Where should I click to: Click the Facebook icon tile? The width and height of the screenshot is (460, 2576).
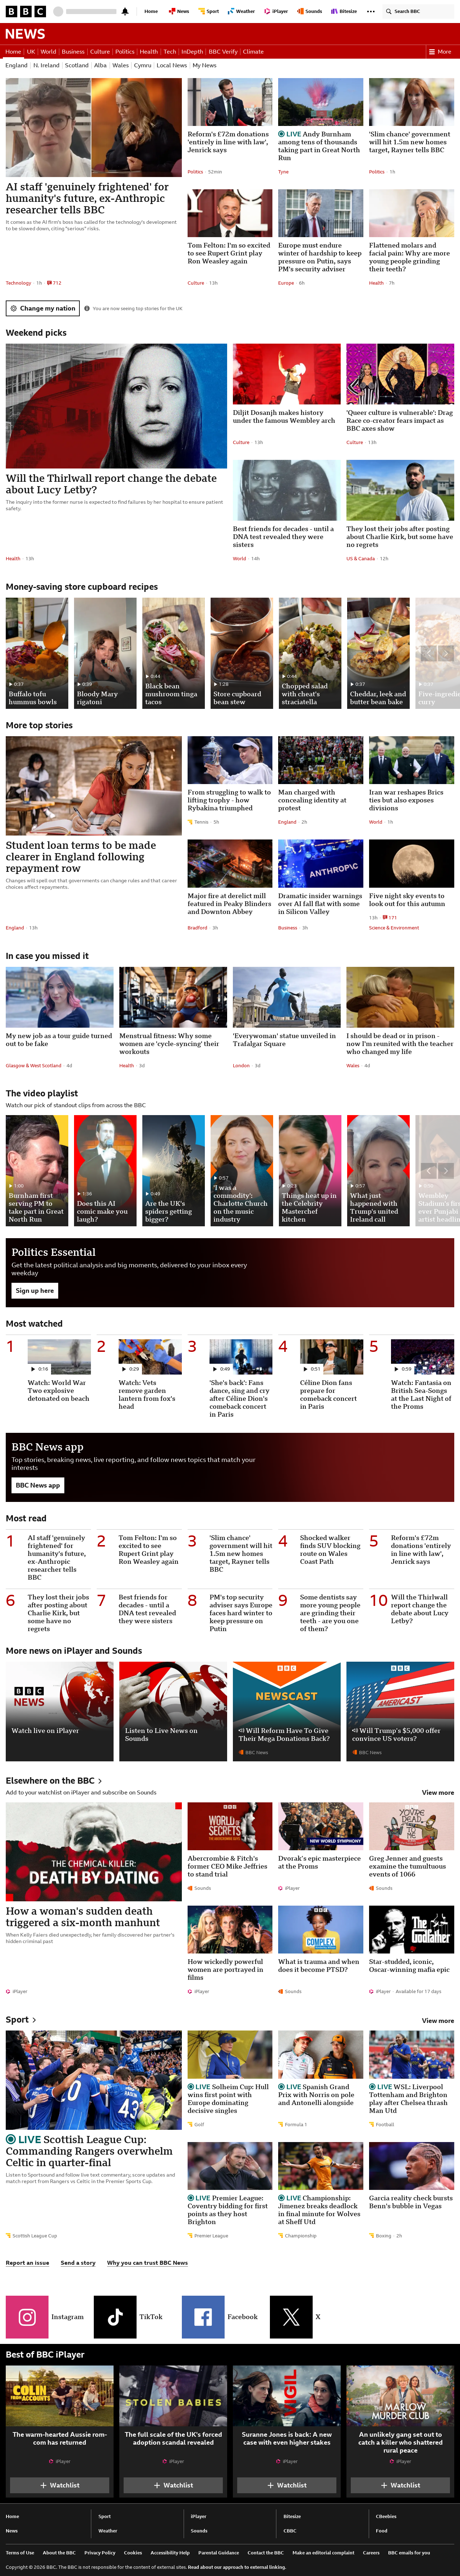203,2317
